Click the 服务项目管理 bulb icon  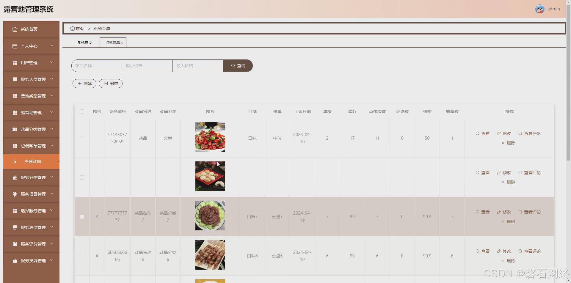point(15,194)
